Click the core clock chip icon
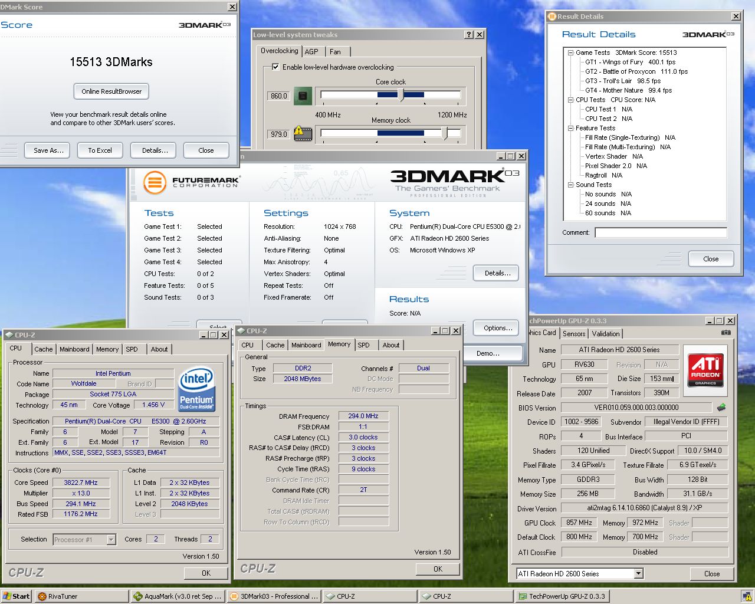The width and height of the screenshot is (755, 604). coord(303,96)
